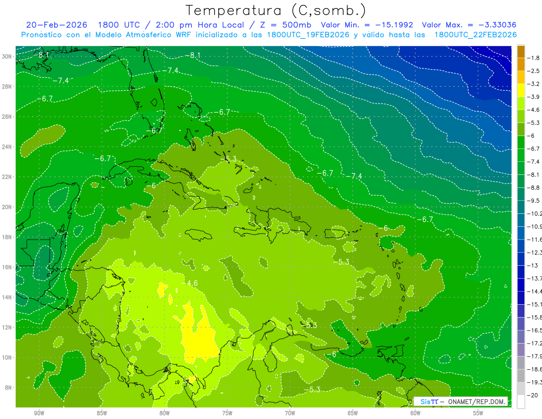This screenshot has height=419, width=542.
Task: Click the purple swatch between -16.5 and -17.2
Action: pyautogui.click(x=521, y=337)
